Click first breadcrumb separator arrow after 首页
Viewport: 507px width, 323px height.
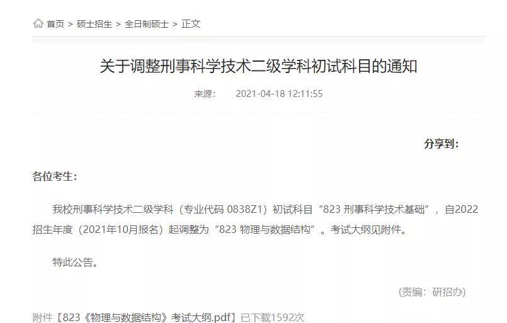click(x=71, y=25)
